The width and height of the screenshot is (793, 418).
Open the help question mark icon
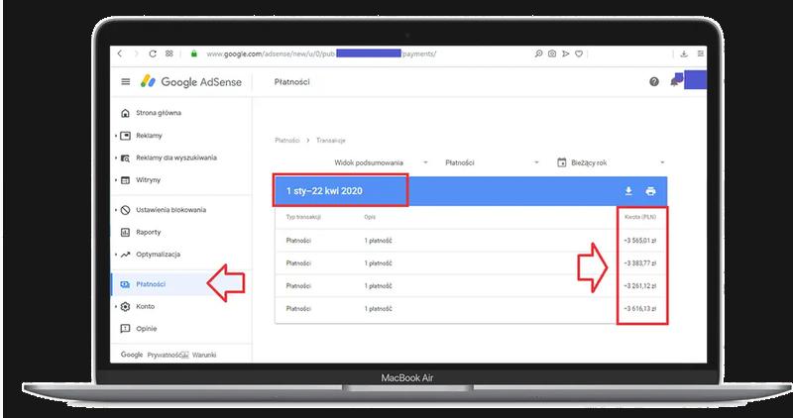(x=654, y=82)
